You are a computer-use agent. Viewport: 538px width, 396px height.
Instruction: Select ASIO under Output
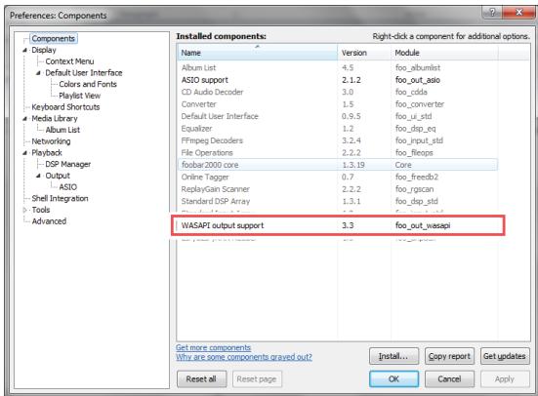click(67, 187)
